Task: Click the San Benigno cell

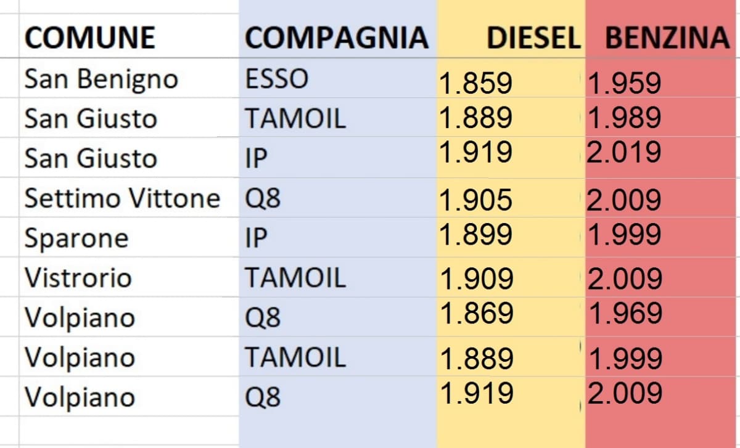Action: tap(101, 79)
